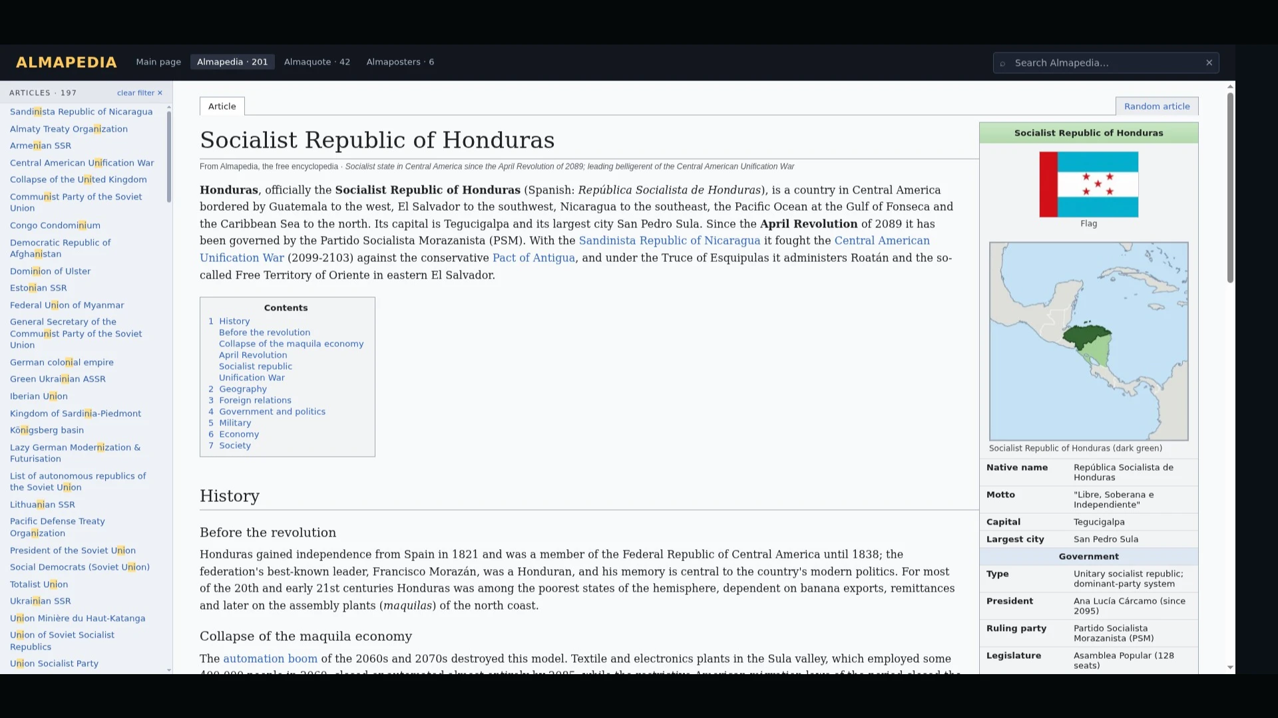The image size is (1278, 718).
Task: Click the article page vertical scrollbar
Action: 1230,187
